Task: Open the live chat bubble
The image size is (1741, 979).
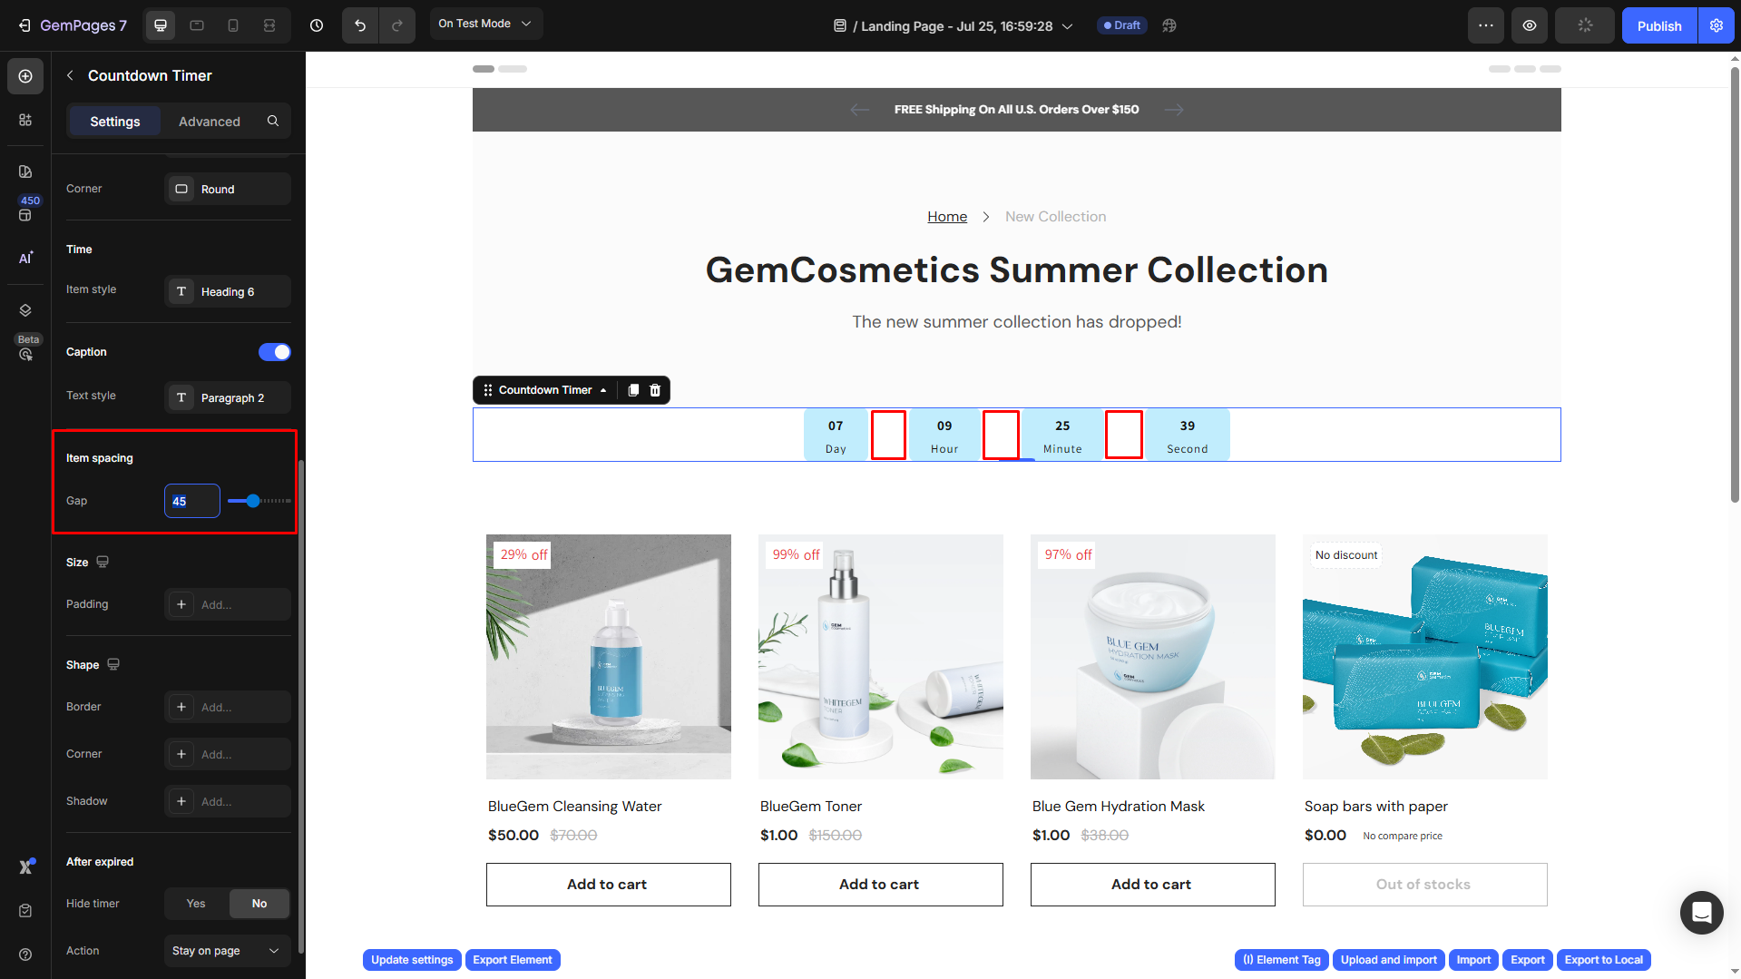Action: tap(1701, 912)
